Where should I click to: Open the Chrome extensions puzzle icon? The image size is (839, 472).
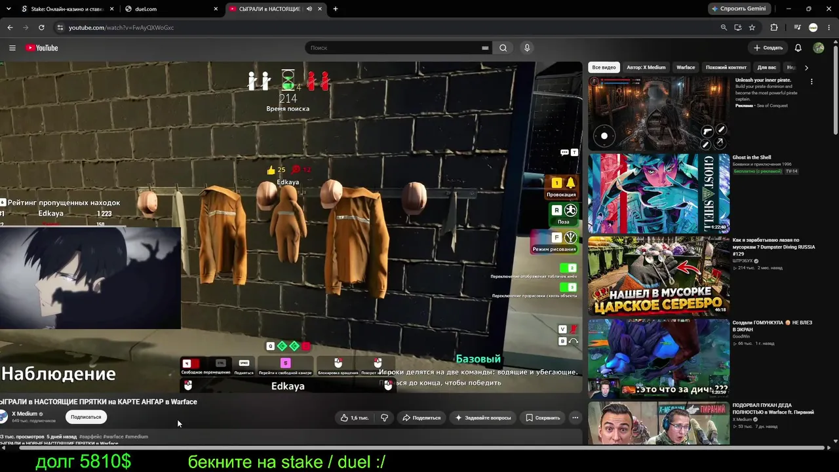pyautogui.click(x=774, y=28)
